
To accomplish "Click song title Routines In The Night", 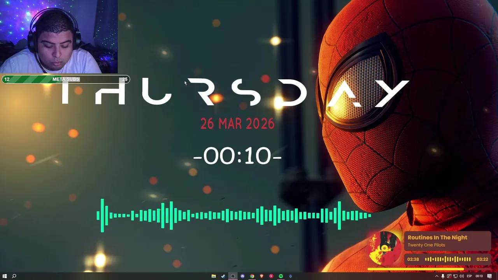I will pos(437,238).
